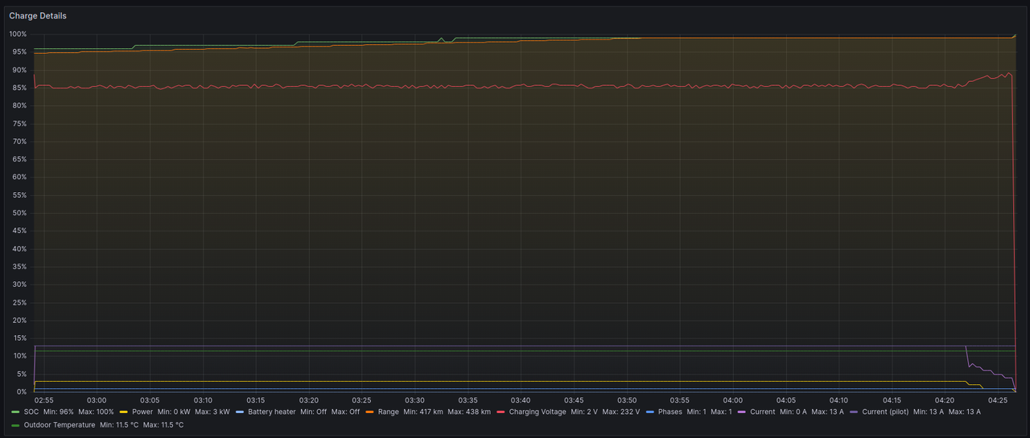
Task: Click Charging Voltage value 'Max: 232 V'
Action: pyautogui.click(x=621, y=411)
